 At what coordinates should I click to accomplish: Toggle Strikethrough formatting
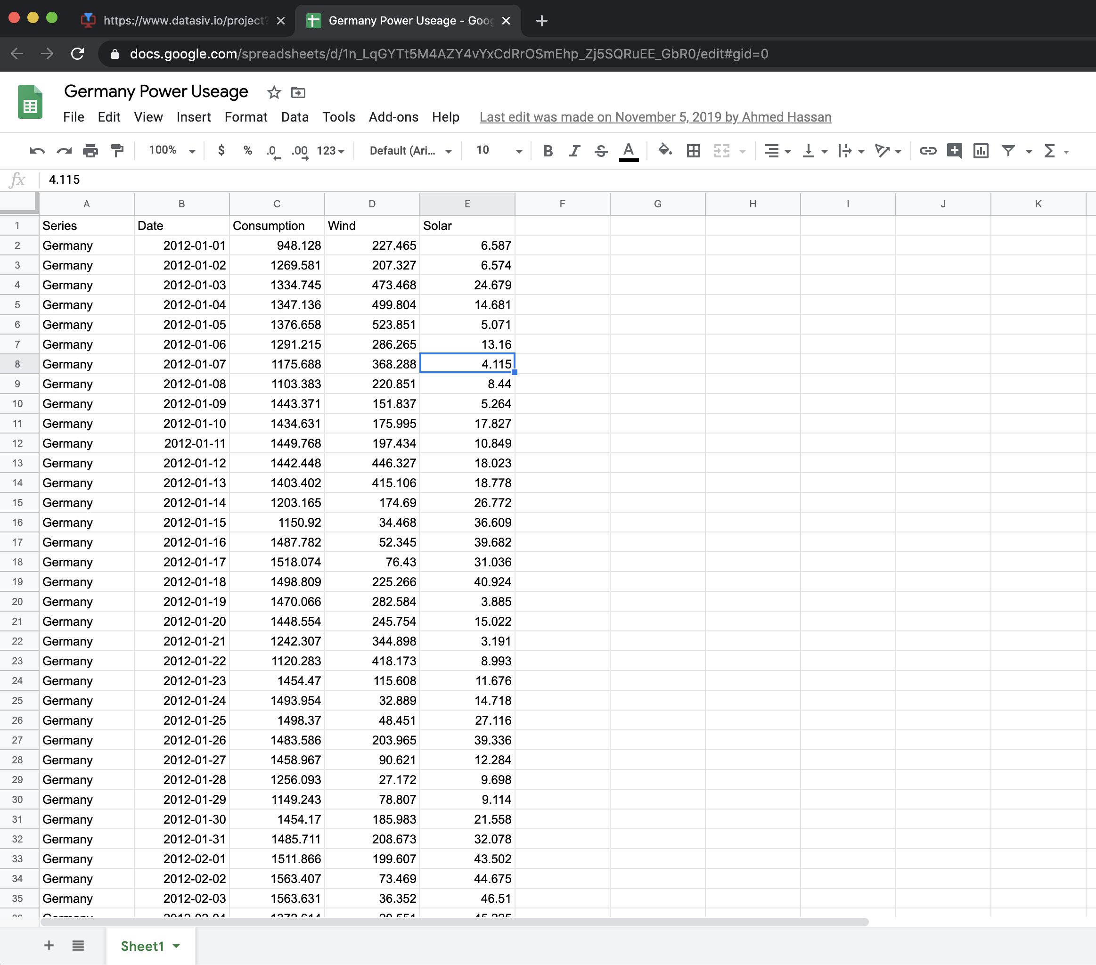point(601,151)
